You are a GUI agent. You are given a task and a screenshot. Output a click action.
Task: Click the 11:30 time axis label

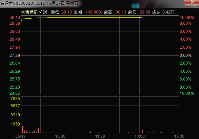click(x=100, y=136)
